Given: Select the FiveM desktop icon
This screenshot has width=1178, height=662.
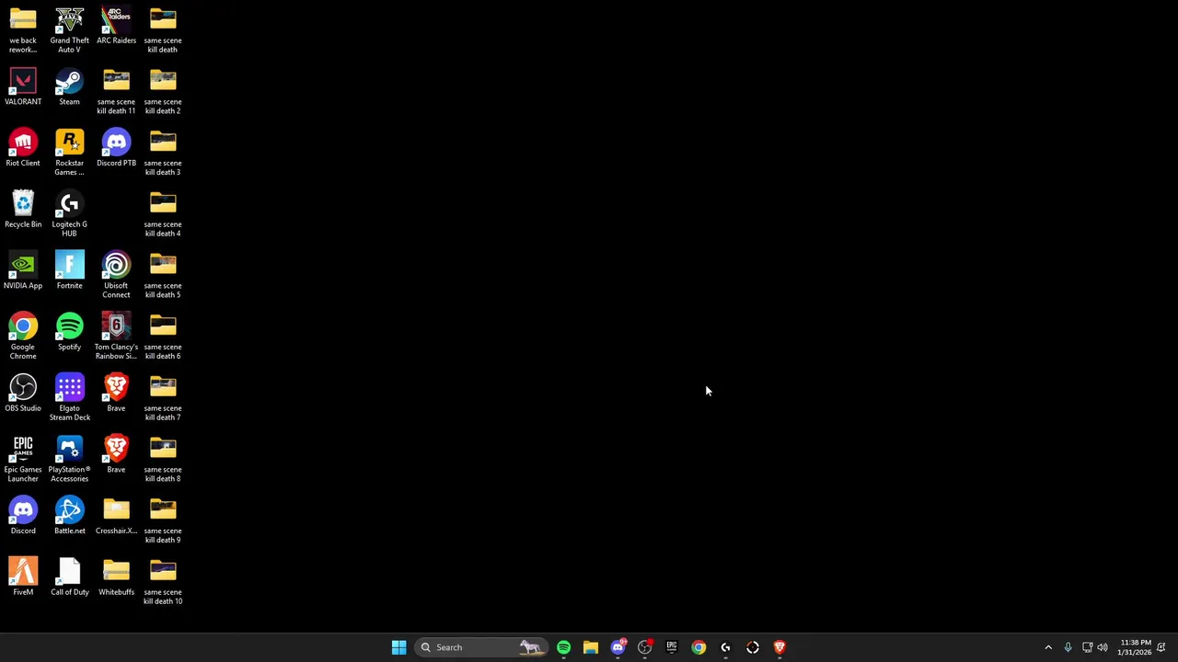Looking at the screenshot, I should coord(23,577).
